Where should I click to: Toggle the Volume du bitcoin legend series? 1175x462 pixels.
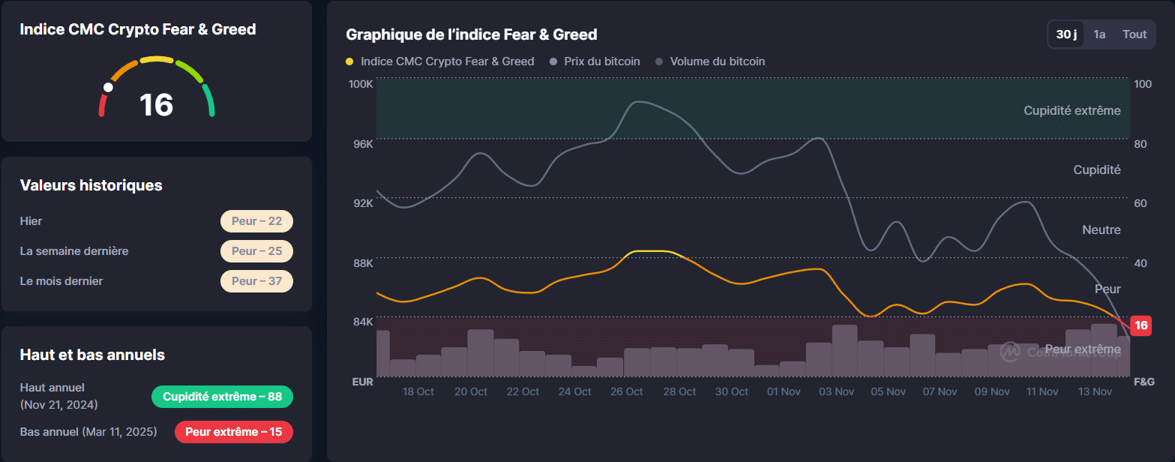click(710, 61)
